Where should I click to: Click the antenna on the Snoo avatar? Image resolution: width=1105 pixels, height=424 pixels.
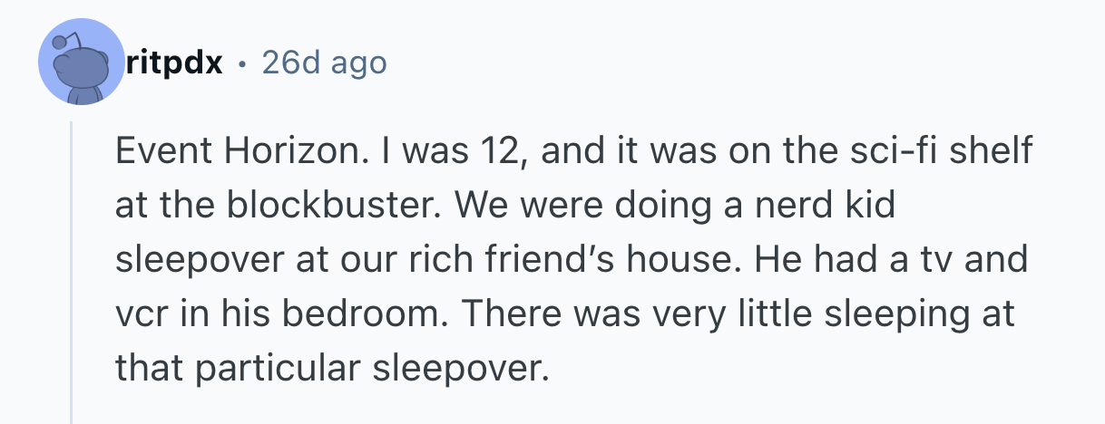tap(62, 40)
